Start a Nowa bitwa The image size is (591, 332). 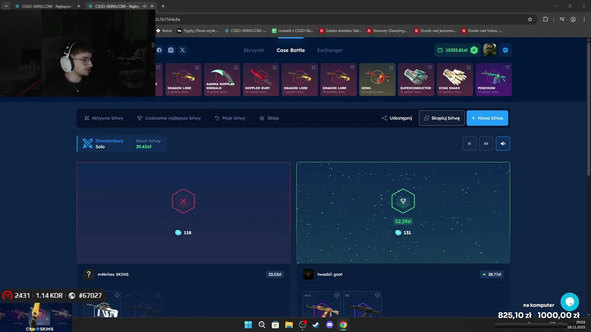pyautogui.click(x=488, y=118)
